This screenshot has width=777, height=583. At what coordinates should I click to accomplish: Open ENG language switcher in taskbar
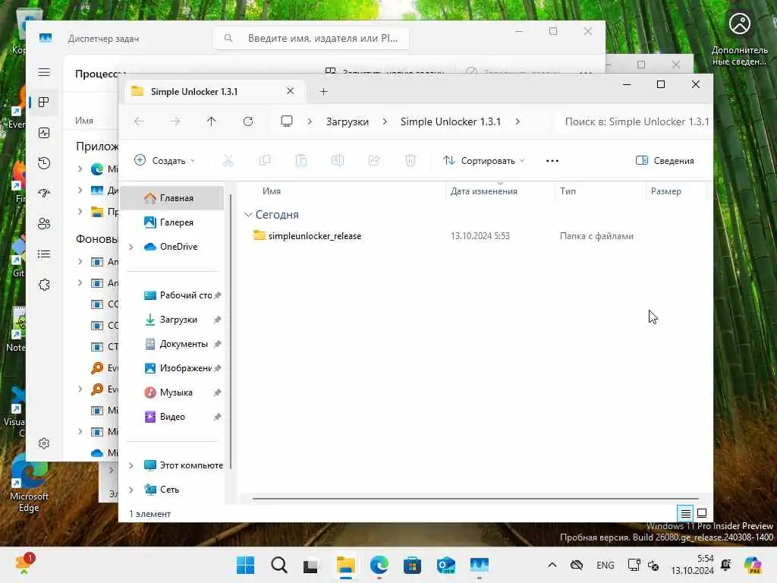pyautogui.click(x=605, y=565)
